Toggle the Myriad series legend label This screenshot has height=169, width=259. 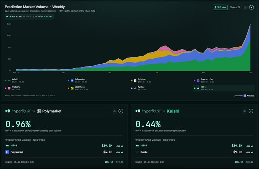141,87
